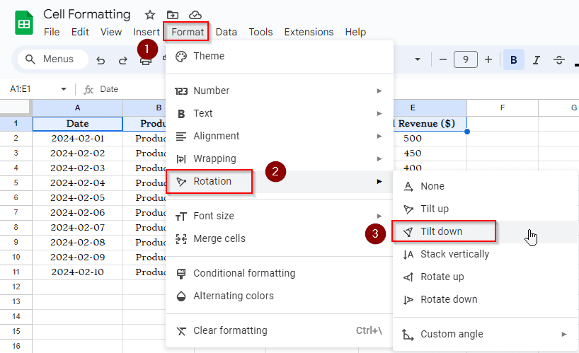Click the Google Sheets home icon
The height and width of the screenshot is (353, 579).
click(x=24, y=23)
